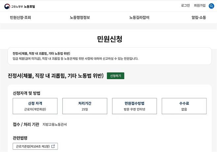Click the 접수 / 처리 기관 label
This screenshot has width=217, height=152.
point(26,124)
